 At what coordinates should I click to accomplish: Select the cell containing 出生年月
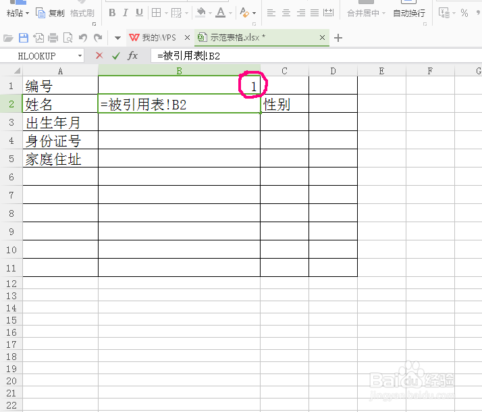(60, 122)
